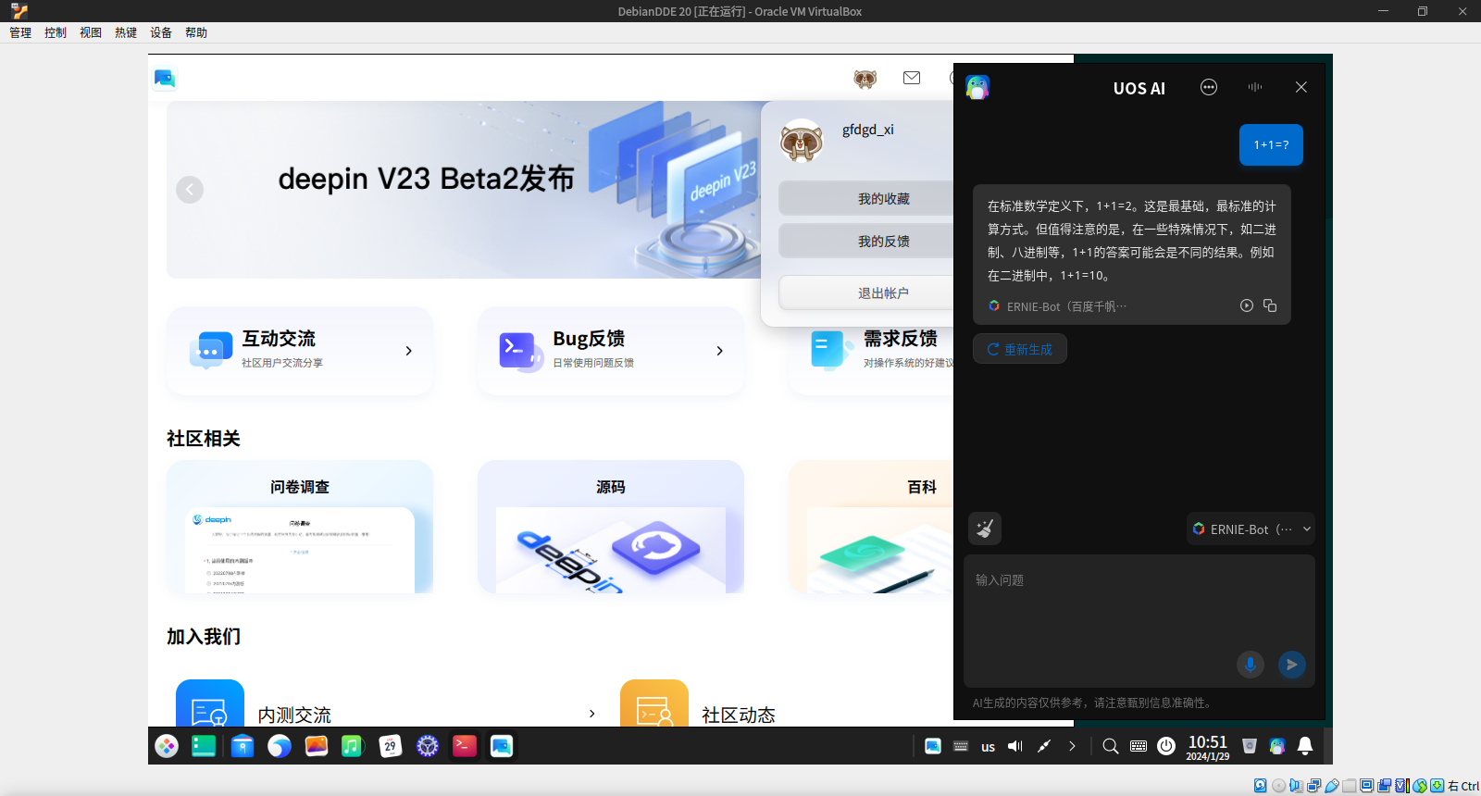Open the calendar dock icon
The height and width of the screenshot is (796, 1481).
point(391,746)
